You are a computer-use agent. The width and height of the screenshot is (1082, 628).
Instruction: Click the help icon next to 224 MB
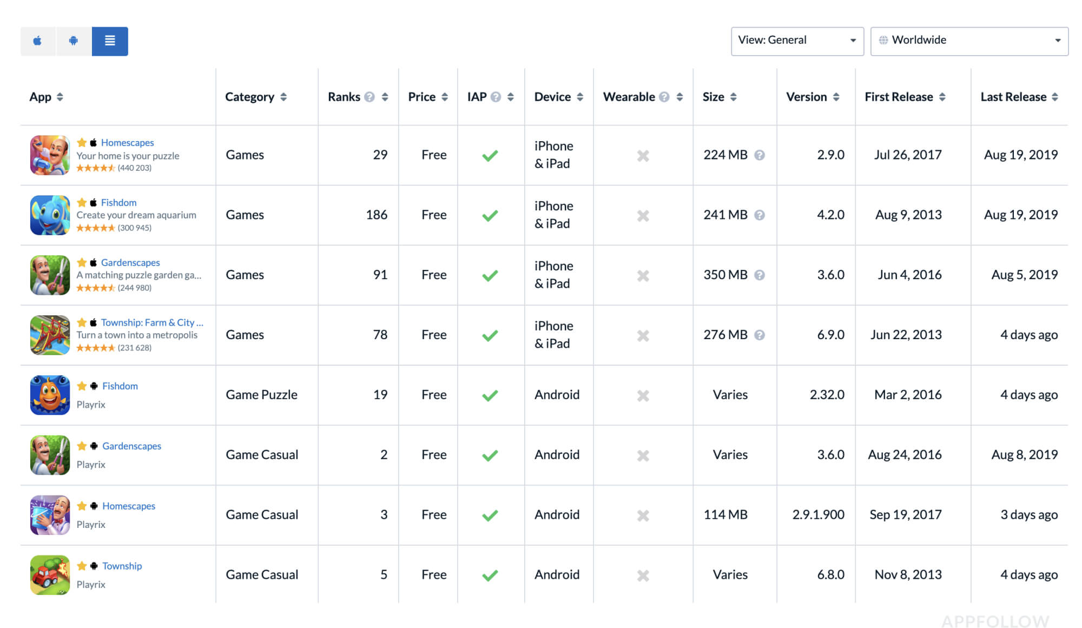760,155
